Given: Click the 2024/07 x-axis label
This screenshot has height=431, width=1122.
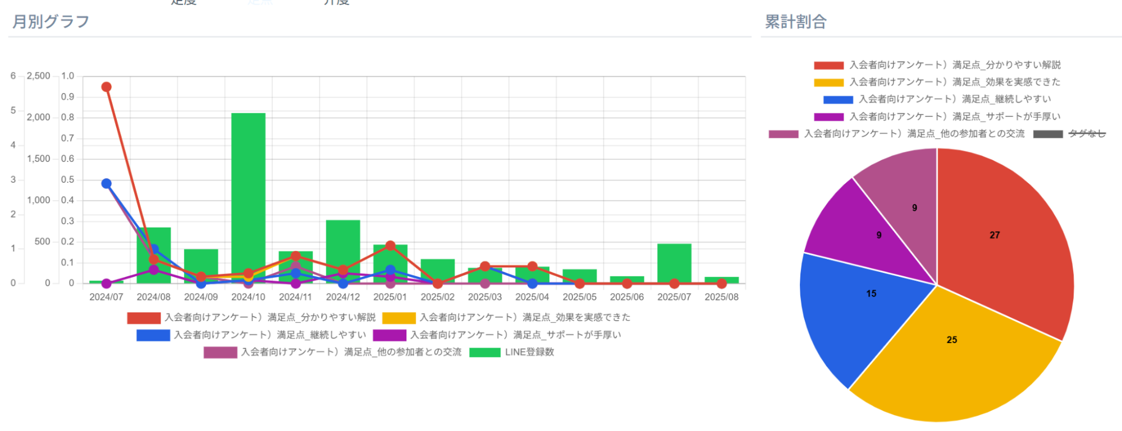Looking at the screenshot, I should pos(106,297).
